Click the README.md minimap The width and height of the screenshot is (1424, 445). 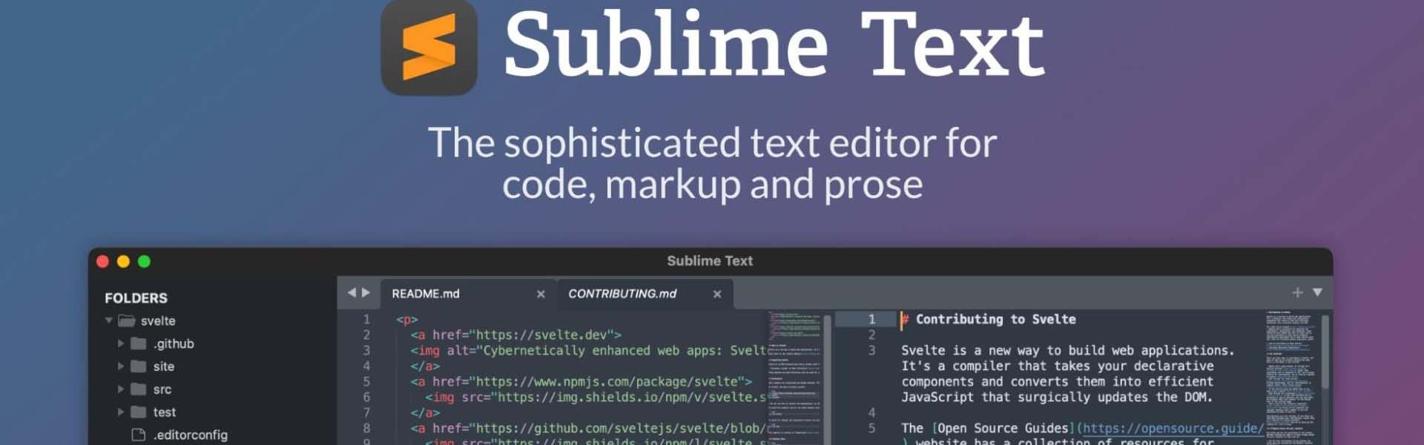794,378
